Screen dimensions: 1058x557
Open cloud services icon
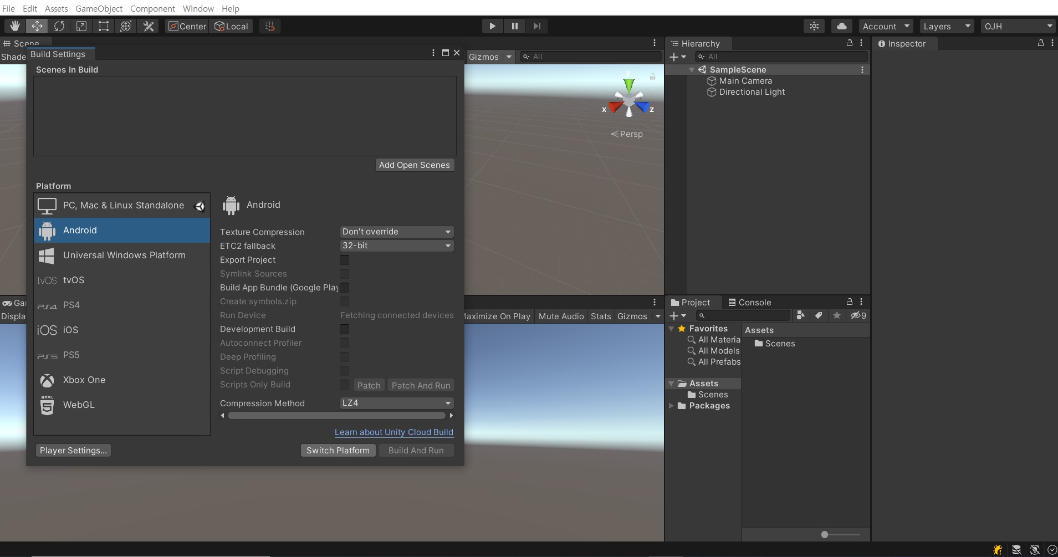pos(842,26)
